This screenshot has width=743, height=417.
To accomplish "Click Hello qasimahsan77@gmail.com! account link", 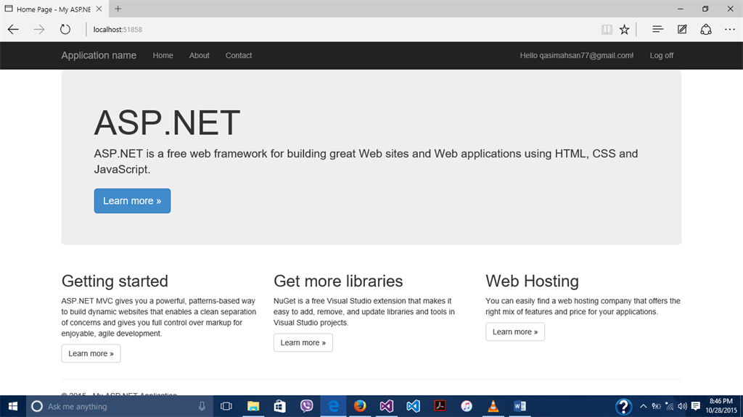I will pos(577,55).
